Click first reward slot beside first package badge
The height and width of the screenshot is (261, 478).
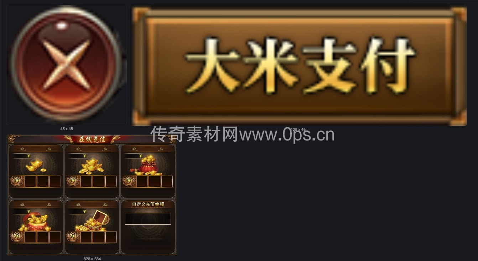click(30, 181)
